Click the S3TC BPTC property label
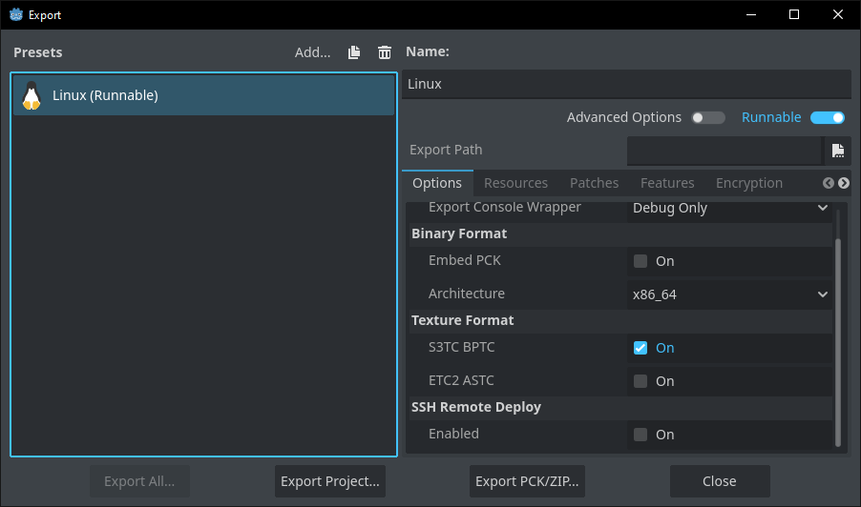Screen dimensions: 861x507 [x=461, y=347]
